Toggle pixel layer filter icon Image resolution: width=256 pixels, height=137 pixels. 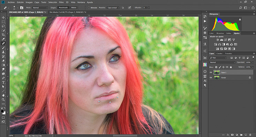pyautogui.click(x=232, y=58)
